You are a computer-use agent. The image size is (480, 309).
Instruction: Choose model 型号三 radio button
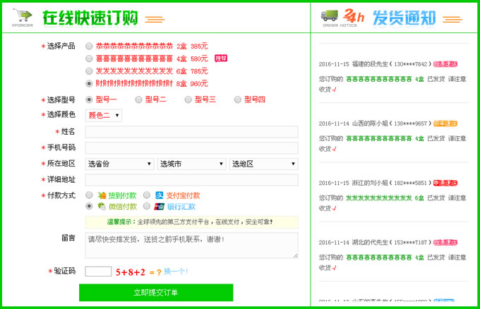coord(188,99)
